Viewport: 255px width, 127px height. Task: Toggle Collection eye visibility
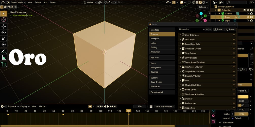[248, 10]
